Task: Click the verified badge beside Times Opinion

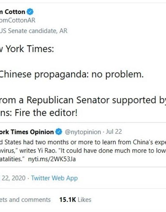Action: (59, 132)
